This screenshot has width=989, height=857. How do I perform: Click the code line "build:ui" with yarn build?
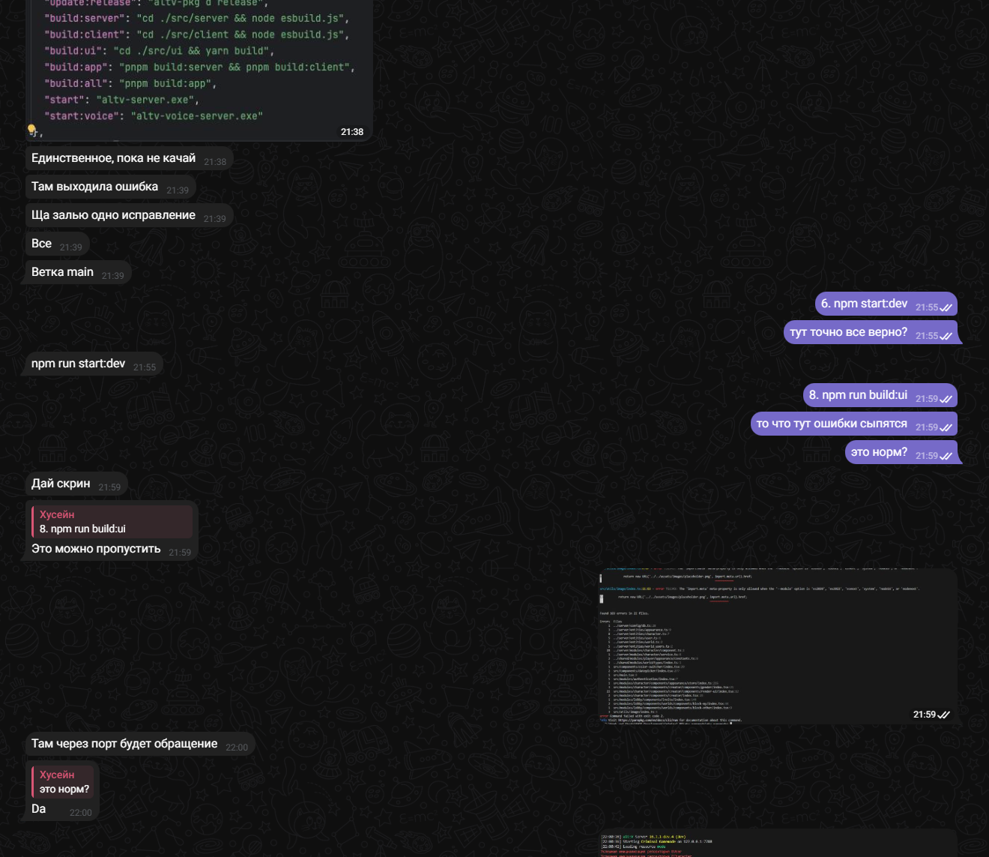click(159, 51)
